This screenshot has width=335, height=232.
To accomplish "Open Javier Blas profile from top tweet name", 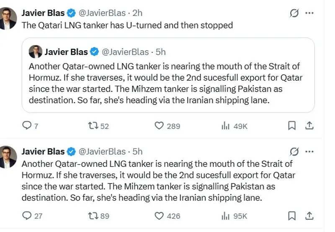I will point(43,13).
